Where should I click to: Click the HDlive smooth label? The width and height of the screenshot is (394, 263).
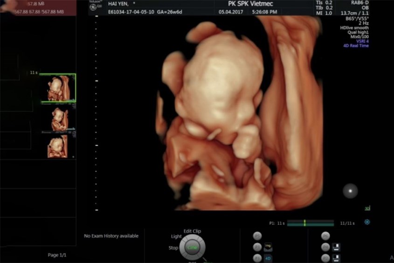coord(354,28)
